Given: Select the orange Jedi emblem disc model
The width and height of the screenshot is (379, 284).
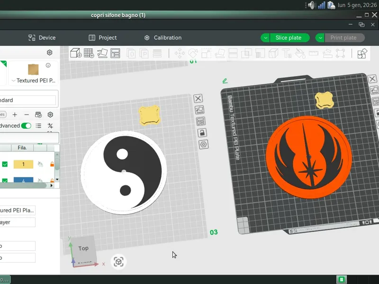Looking at the screenshot, I should (309, 158).
